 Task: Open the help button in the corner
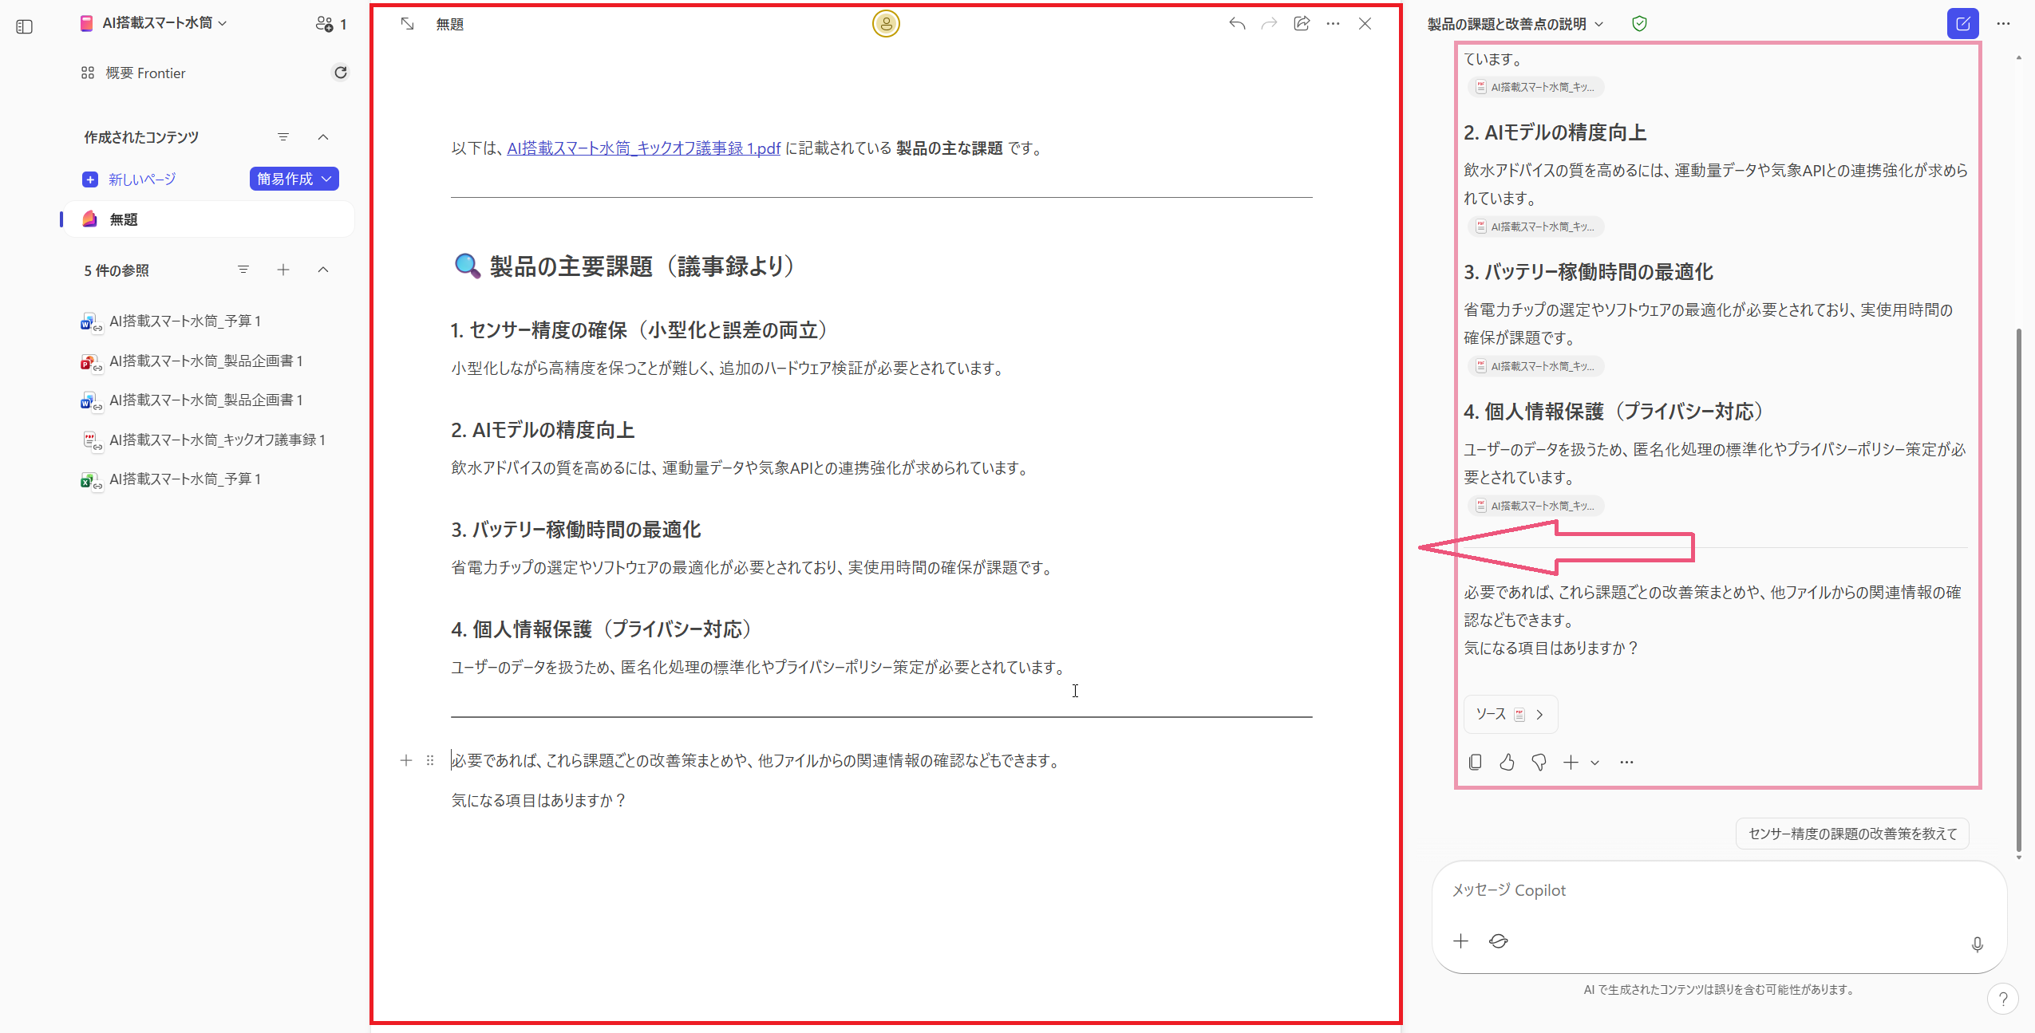2004,999
